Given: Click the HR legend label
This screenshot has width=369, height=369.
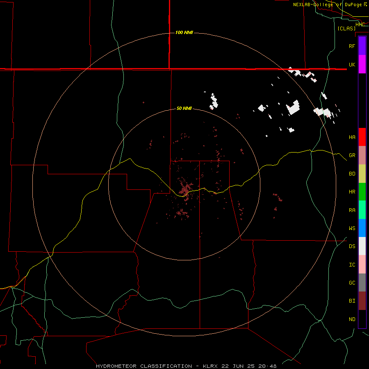Looking at the screenshot, I should tap(352, 192).
